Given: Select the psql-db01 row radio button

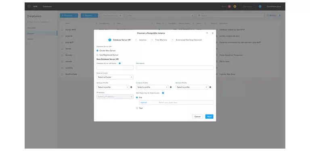Looking at the screenshot, I should (x=62, y=42).
